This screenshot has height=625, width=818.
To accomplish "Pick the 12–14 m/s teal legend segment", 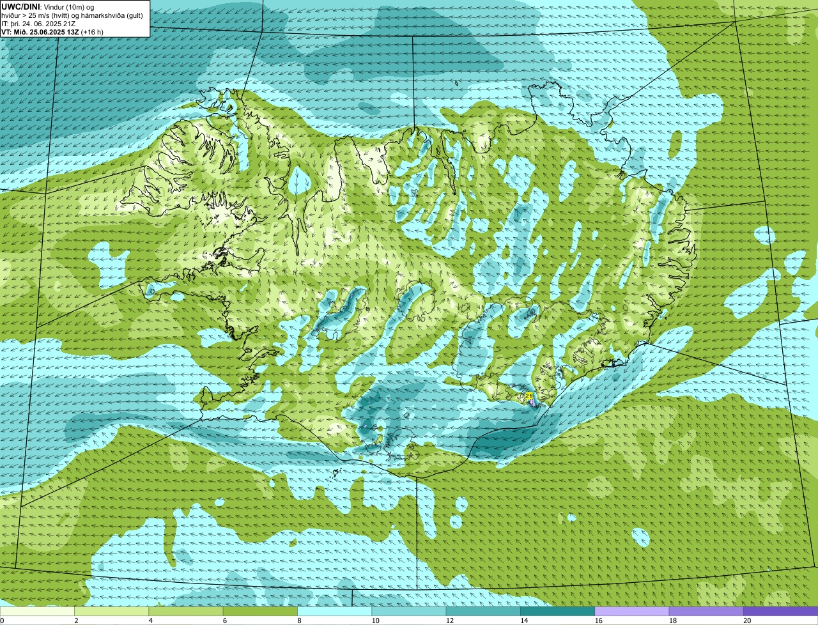I will 483,611.
